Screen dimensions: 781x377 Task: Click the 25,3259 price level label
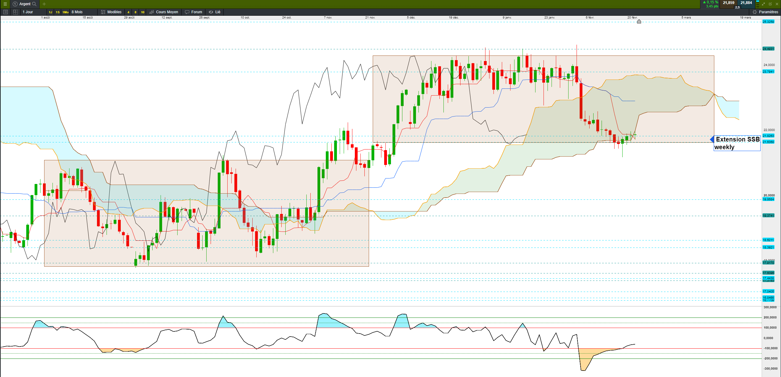point(768,22)
